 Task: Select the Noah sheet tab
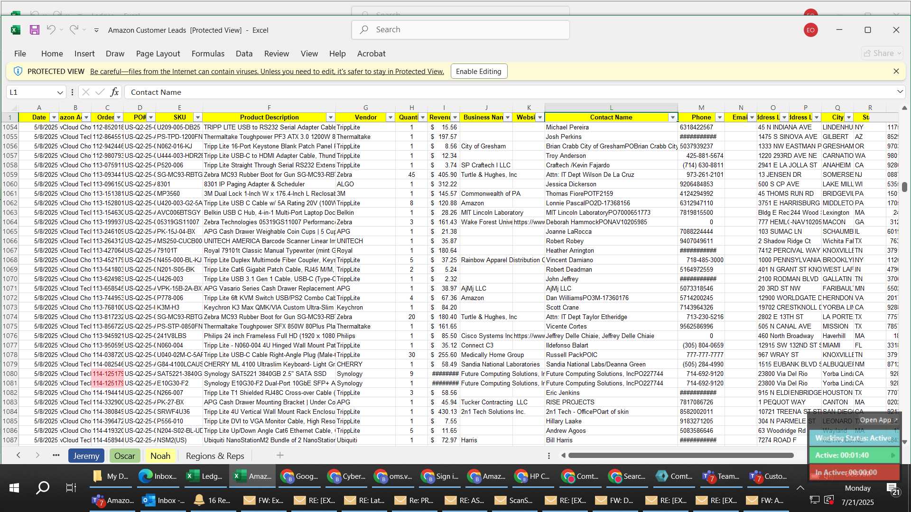(160, 456)
